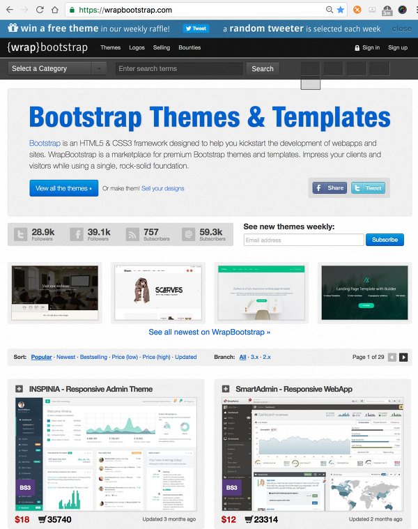Open the Logos menu

point(137,47)
